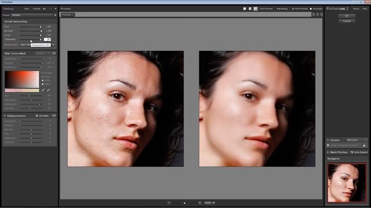Click the Fuzziness slider in Skin Tones Mask
The image size is (371, 208).
coord(31,67)
